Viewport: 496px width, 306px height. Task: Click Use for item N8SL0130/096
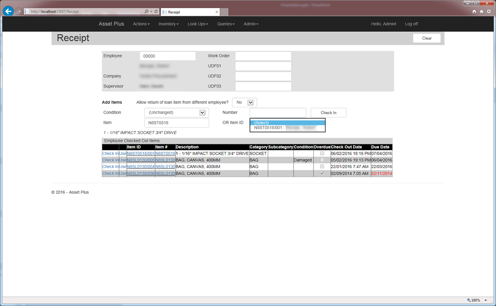[x=123, y=173]
